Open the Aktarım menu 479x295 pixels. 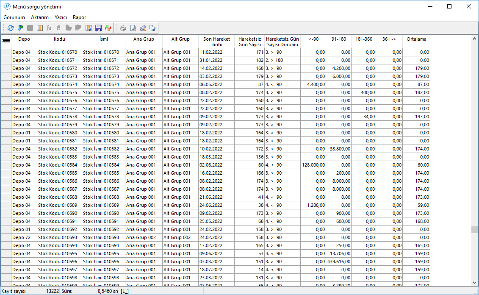point(40,17)
